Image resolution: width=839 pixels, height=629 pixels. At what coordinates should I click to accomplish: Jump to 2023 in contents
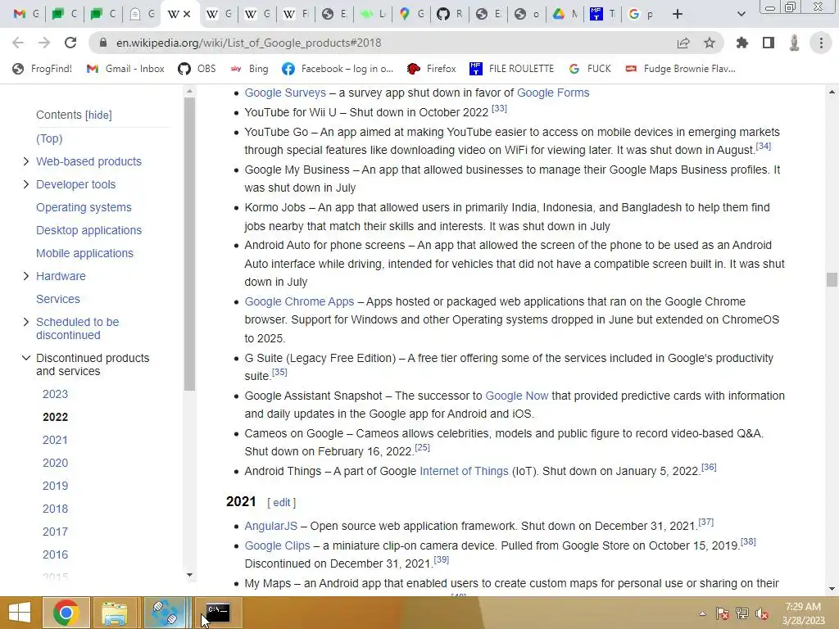pyautogui.click(x=55, y=394)
